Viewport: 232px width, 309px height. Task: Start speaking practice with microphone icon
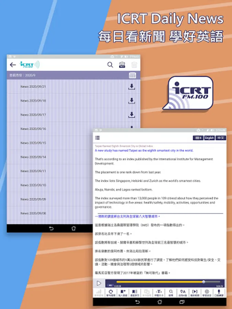pyautogui.click(x=219, y=293)
